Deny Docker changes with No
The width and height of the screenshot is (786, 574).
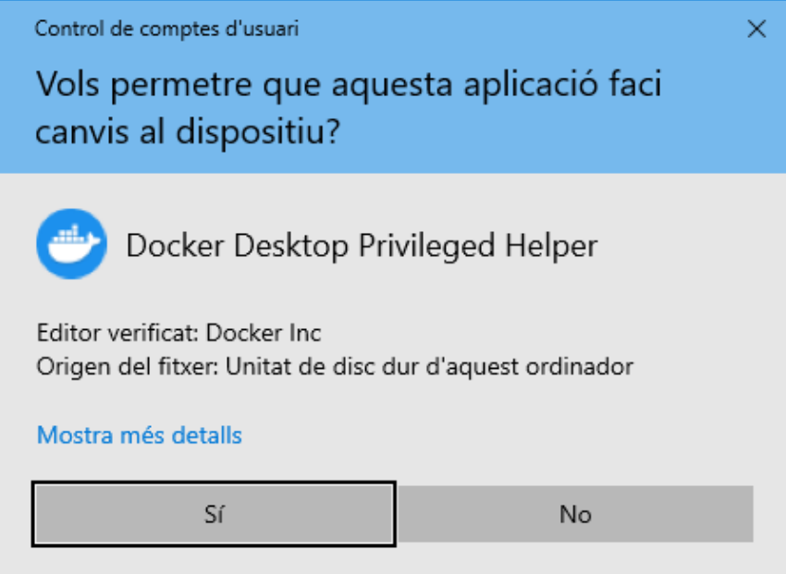point(575,514)
